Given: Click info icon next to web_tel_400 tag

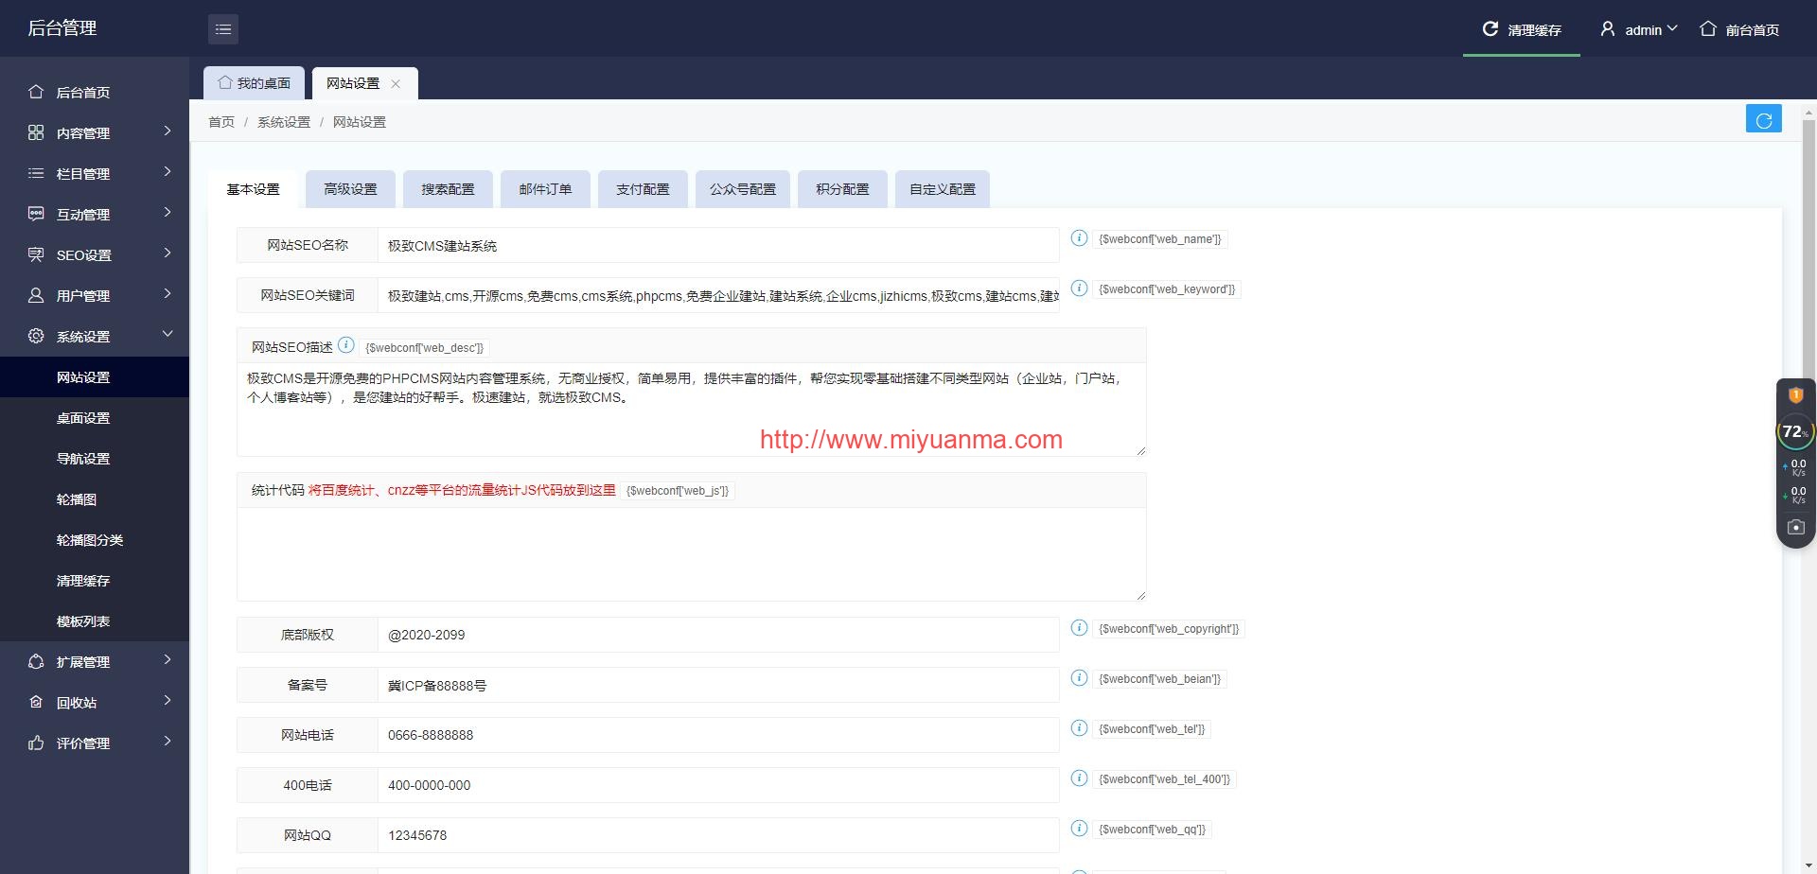Looking at the screenshot, I should click(1079, 778).
